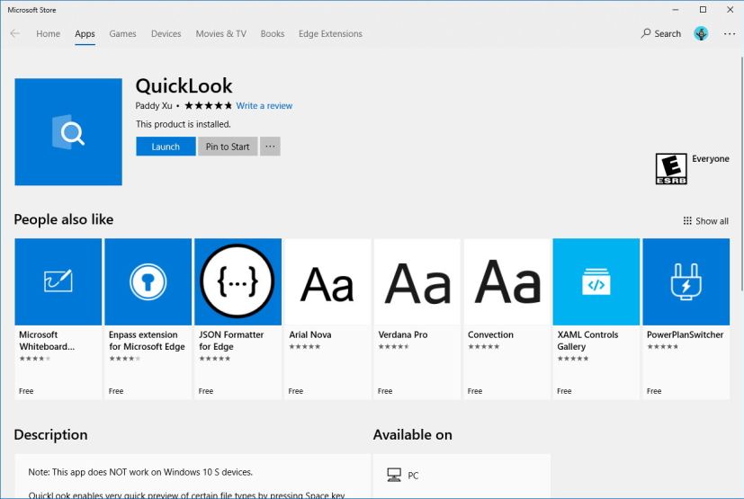The width and height of the screenshot is (744, 499).
Task: Click Free price under Microsoft Whiteboard
Action: 26,391
